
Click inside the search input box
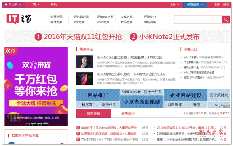click(x=198, y=20)
